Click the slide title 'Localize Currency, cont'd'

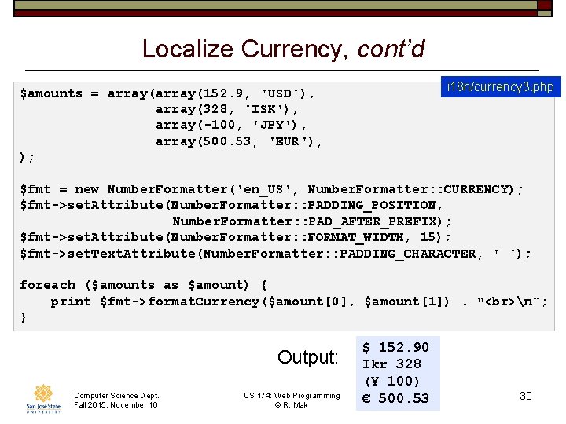point(283,49)
